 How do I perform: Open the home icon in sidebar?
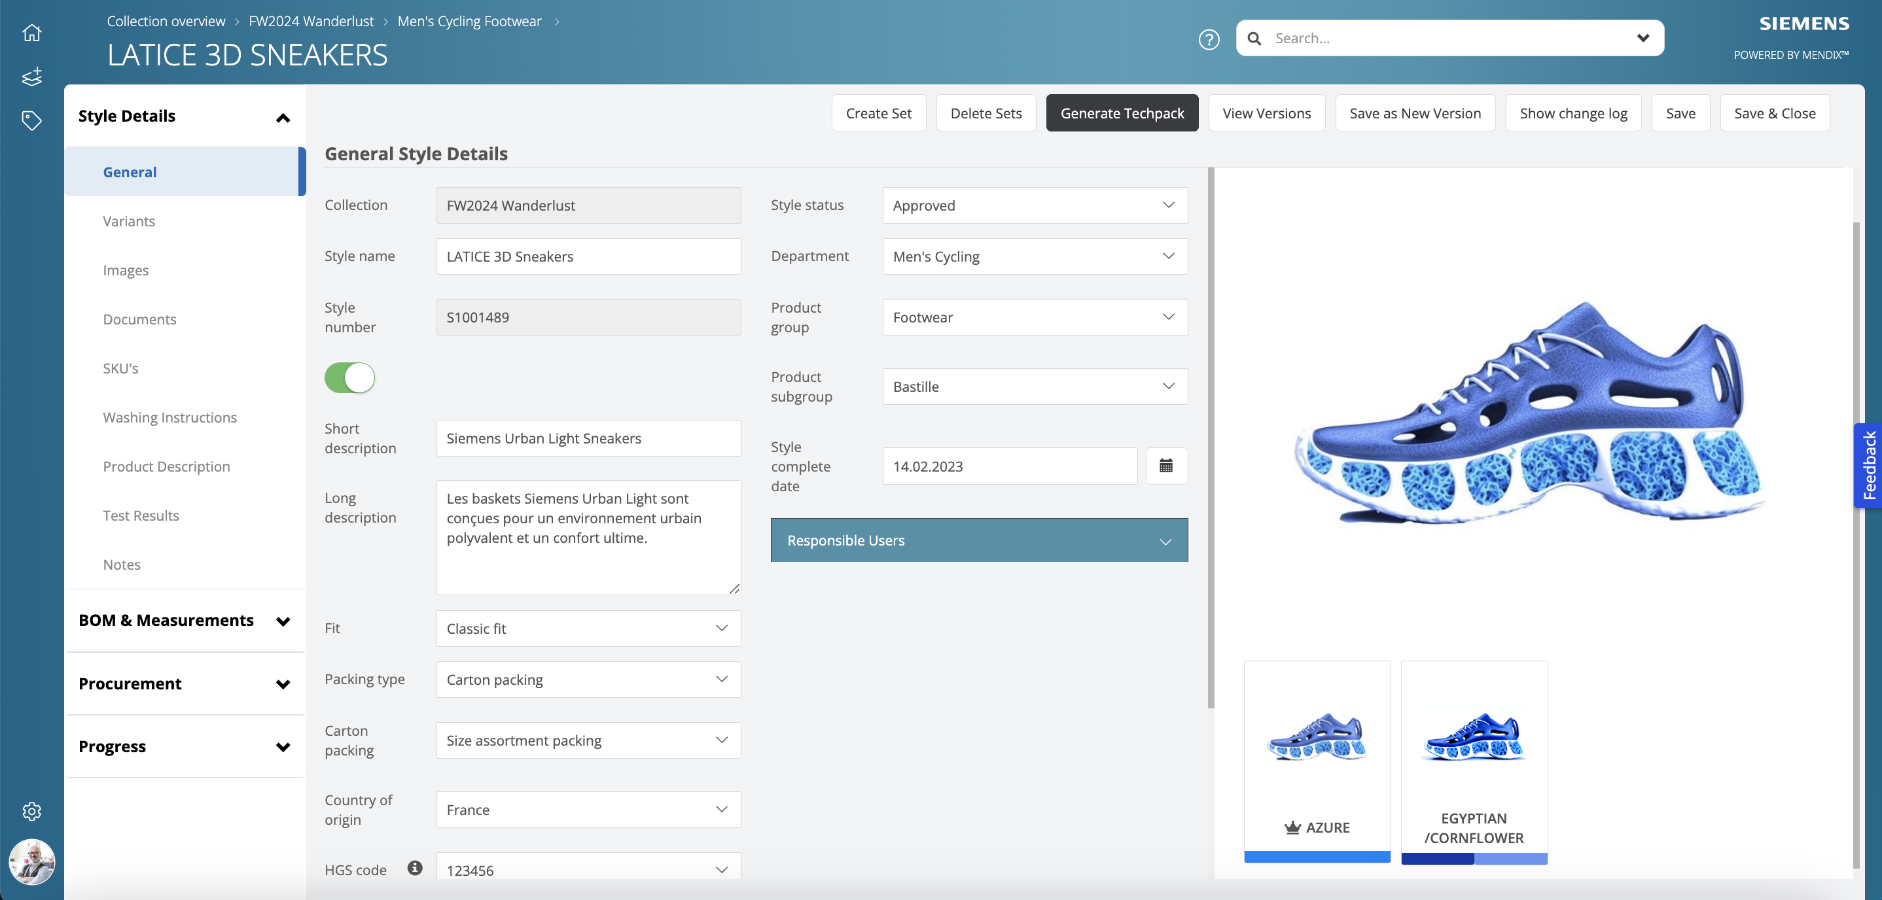[31, 32]
